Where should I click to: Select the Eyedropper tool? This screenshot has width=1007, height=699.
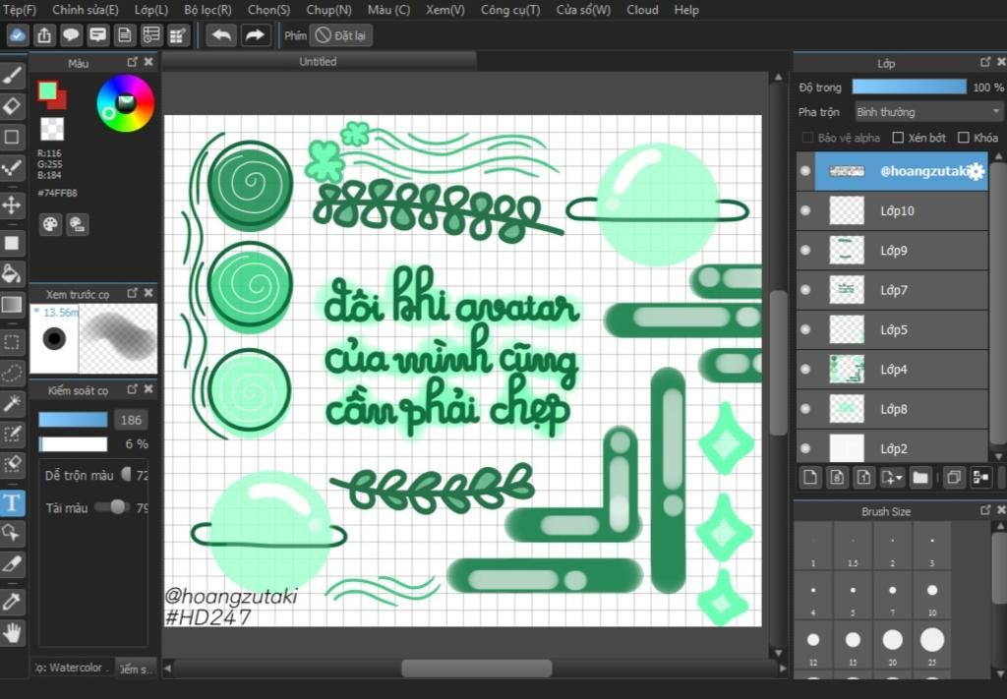click(x=12, y=602)
